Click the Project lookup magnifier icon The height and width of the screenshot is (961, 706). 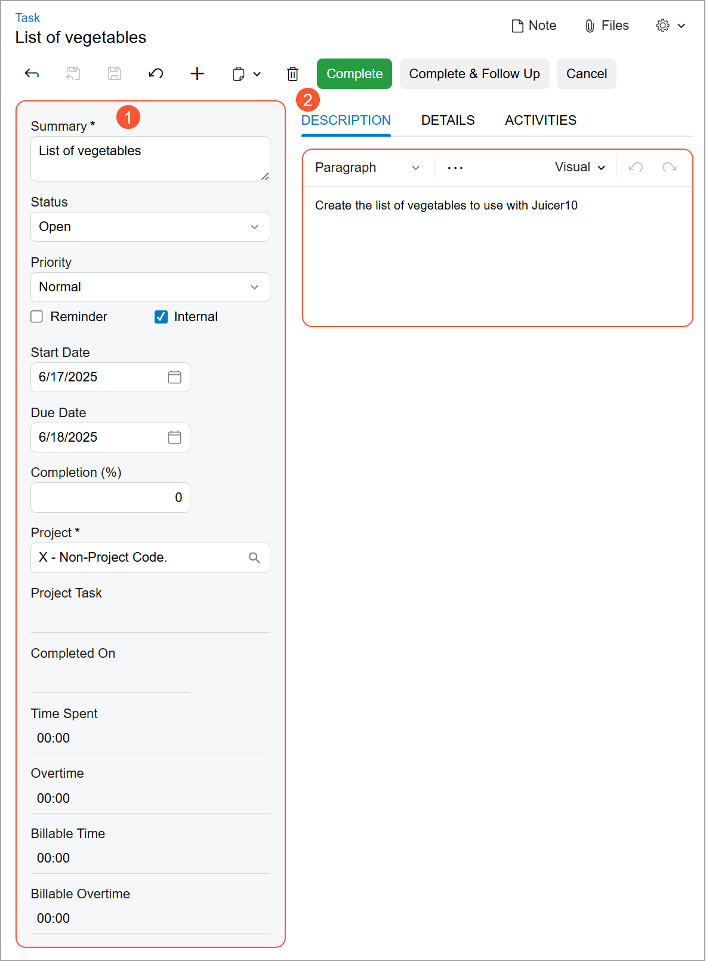coord(254,558)
